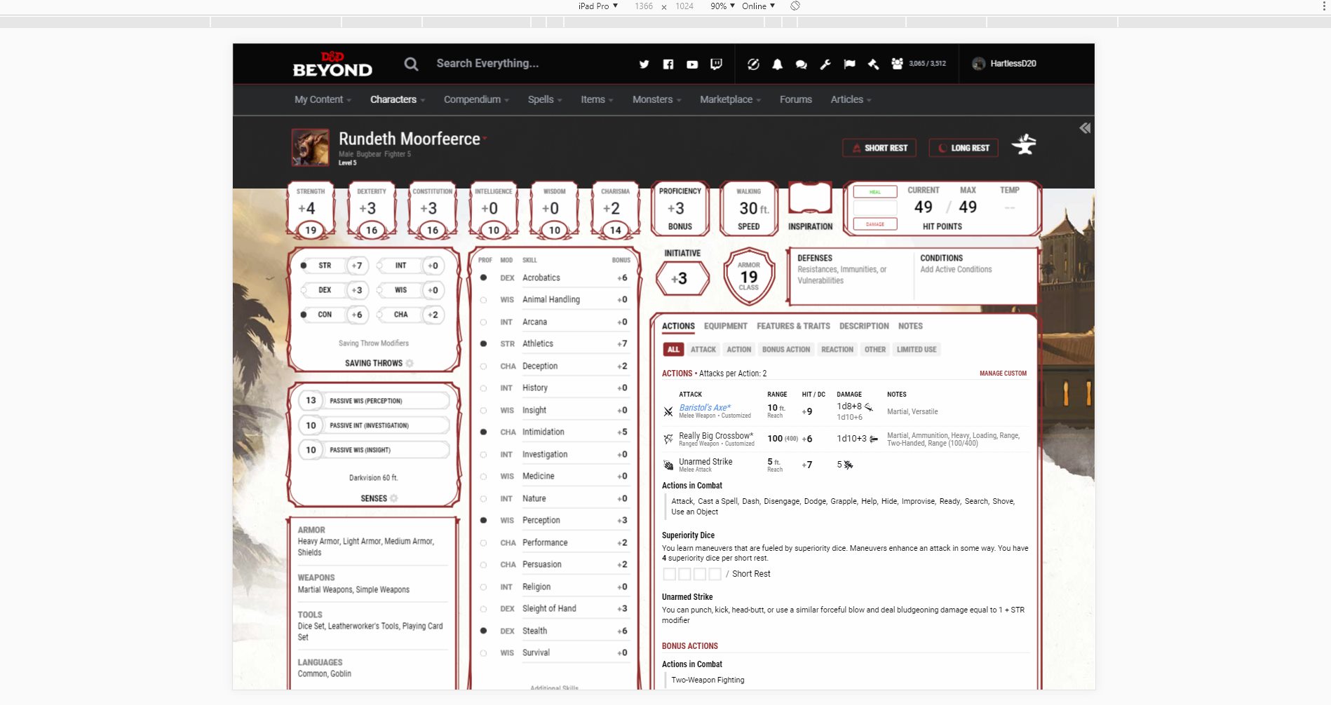Click the Armor Class 19 shield
The width and height of the screenshot is (1331, 705).
749,277
